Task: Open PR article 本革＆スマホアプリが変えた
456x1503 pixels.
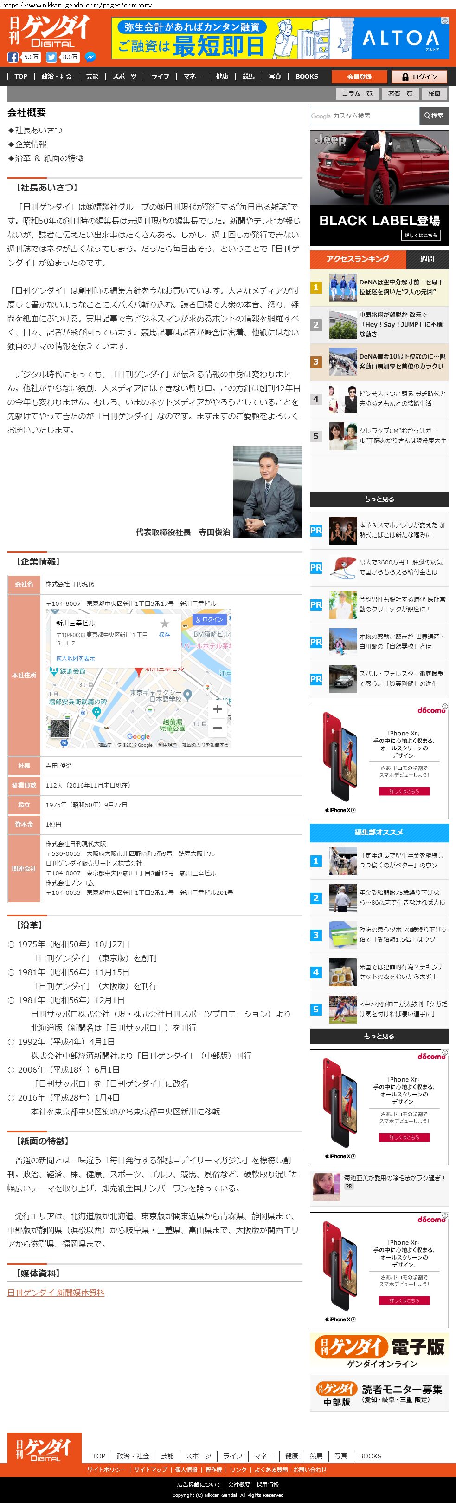Action: [379, 531]
